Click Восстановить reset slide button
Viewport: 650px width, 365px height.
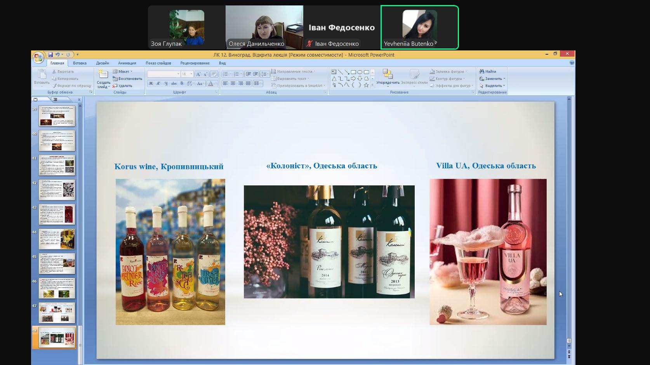point(127,79)
